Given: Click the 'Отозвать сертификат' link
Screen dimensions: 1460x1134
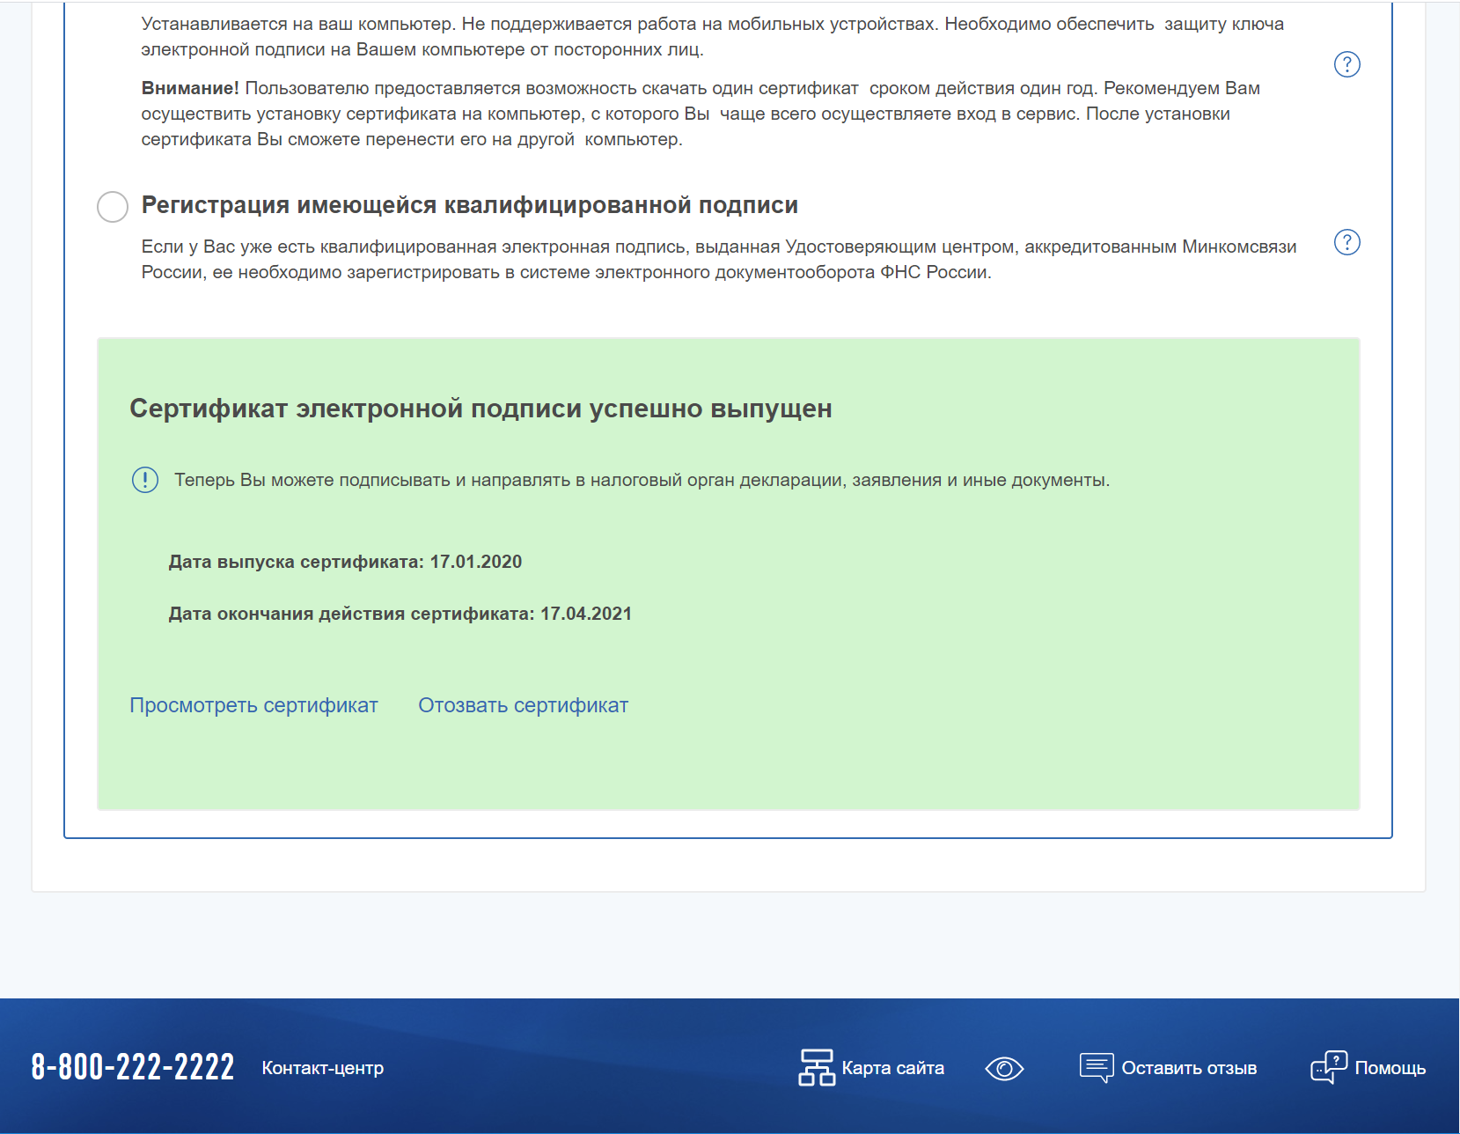Looking at the screenshot, I should point(523,705).
